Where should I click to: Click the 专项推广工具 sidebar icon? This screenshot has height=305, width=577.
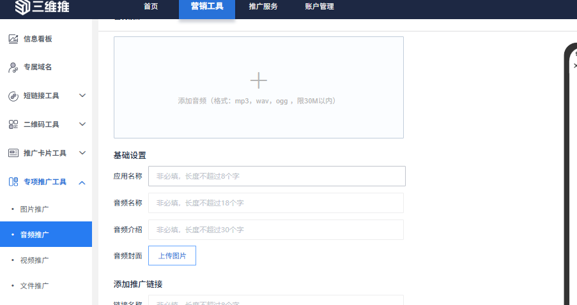click(x=13, y=182)
